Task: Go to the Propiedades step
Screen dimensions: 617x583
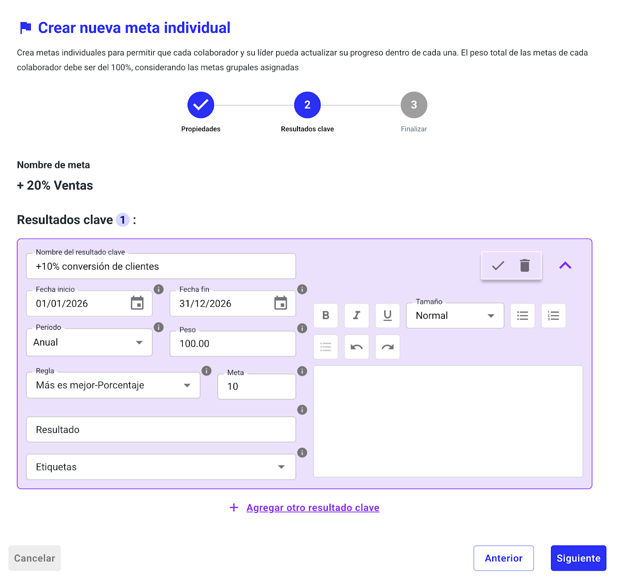Action: (201, 105)
